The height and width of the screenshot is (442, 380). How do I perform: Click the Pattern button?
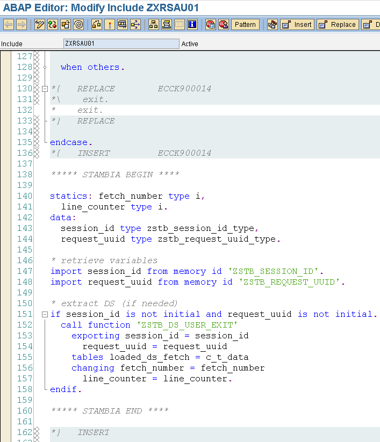click(245, 25)
